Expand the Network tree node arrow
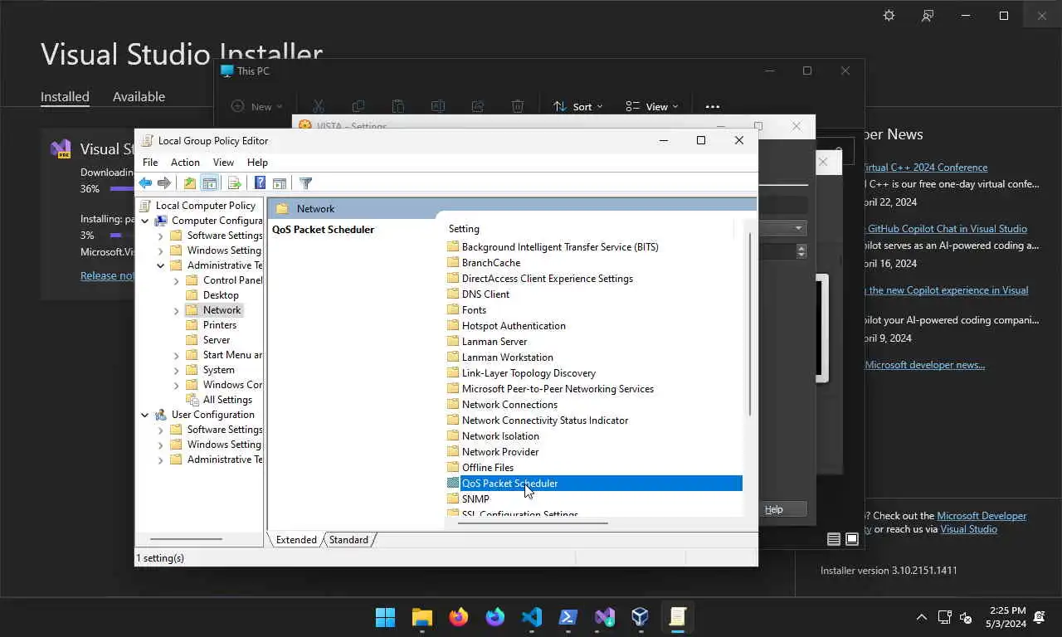The image size is (1062, 637). [x=177, y=310]
